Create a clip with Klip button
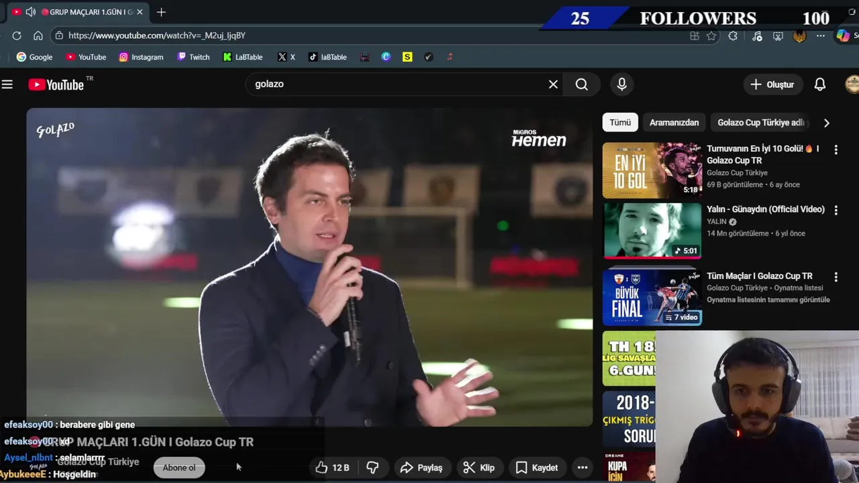 [479, 468]
